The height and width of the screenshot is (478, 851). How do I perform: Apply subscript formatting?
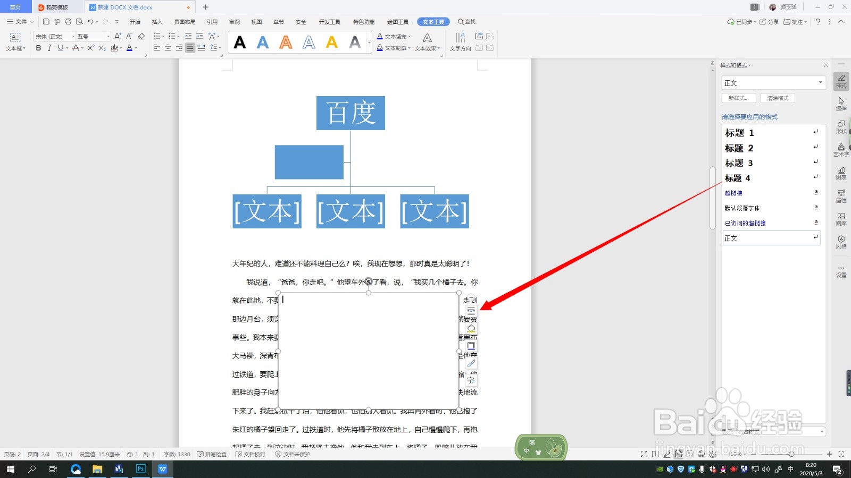(x=102, y=48)
